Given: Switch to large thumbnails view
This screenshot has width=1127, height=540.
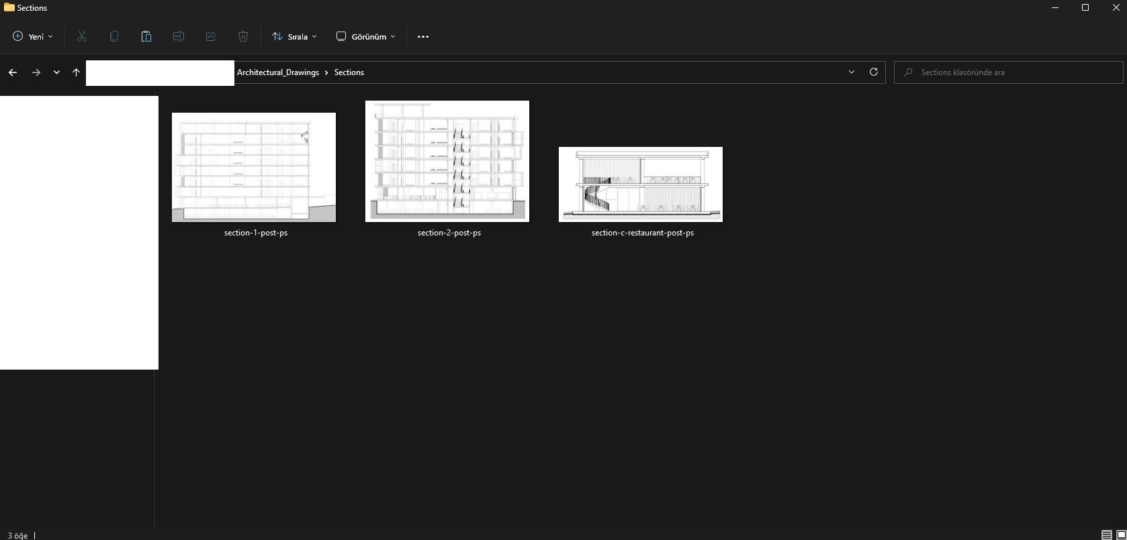Looking at the screenshot, I should [x=1120, y=535].
